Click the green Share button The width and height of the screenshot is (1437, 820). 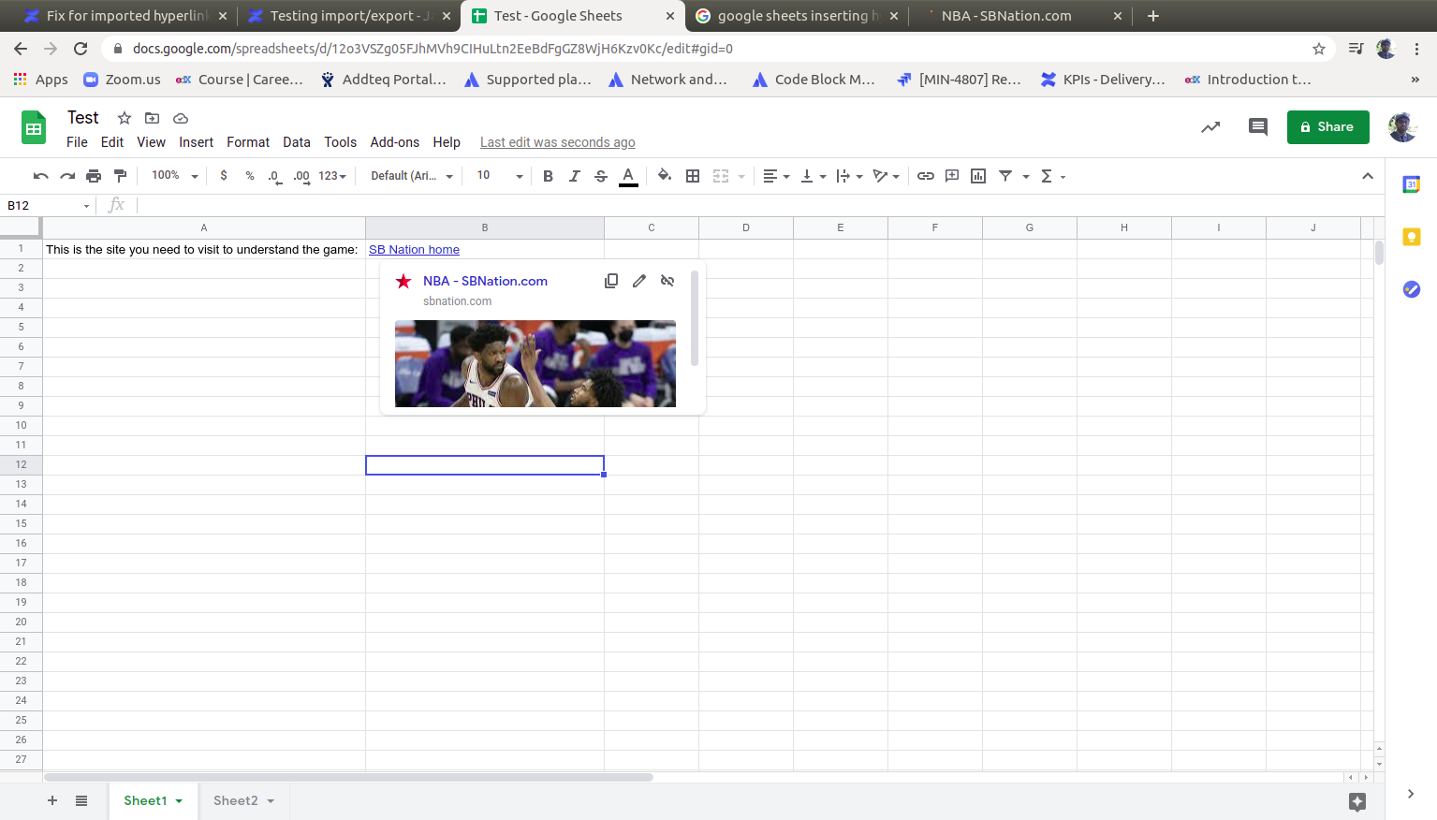pos(1327,127)
